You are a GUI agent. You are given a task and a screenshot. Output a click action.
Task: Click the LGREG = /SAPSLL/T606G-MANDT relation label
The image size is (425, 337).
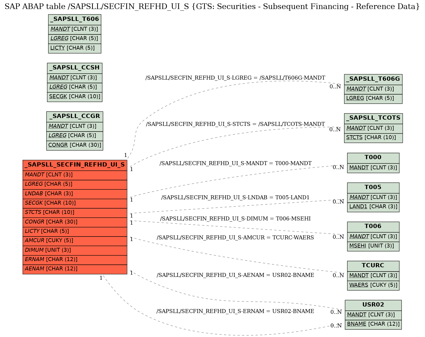[235, 78]
